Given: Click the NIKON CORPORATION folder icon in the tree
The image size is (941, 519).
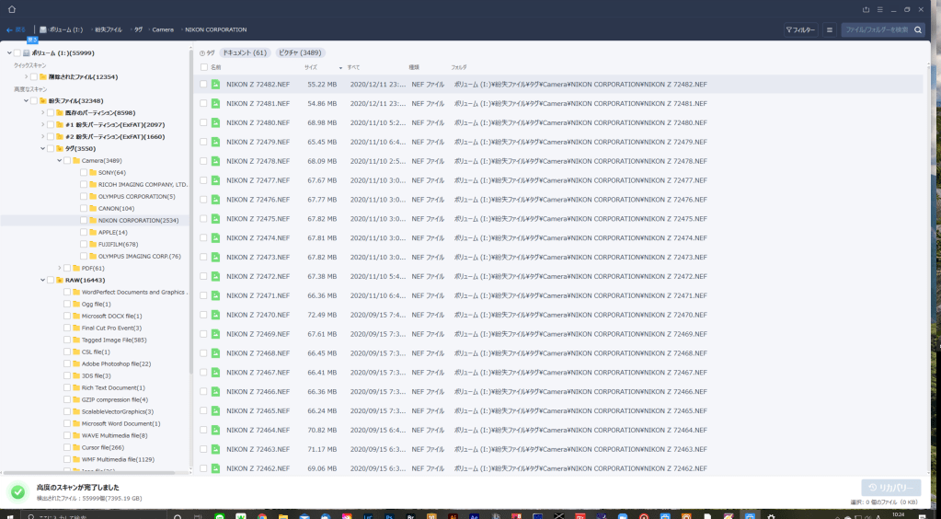Looking at the screenshot, I should coord(93,220).
